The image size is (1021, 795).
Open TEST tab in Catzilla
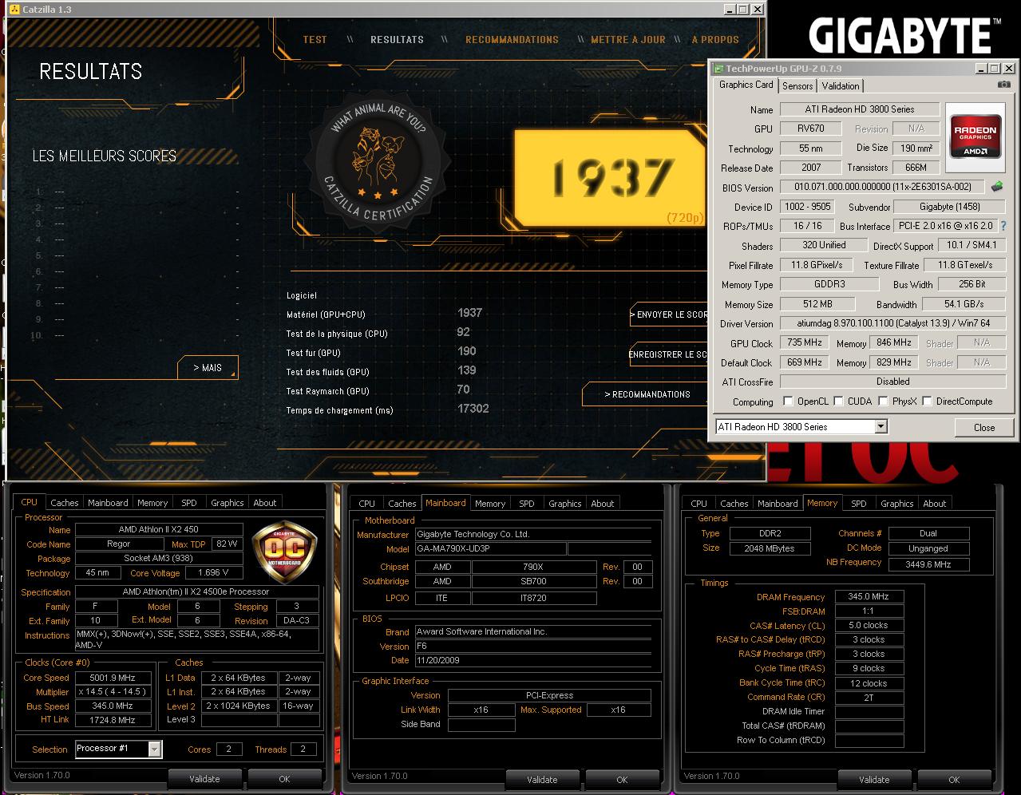pyautogui.click(x=315, y=39)
